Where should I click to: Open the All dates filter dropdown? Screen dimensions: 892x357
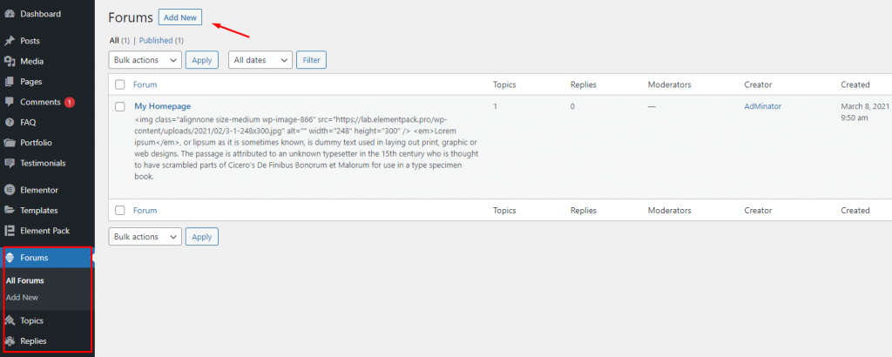click(260, 60)
